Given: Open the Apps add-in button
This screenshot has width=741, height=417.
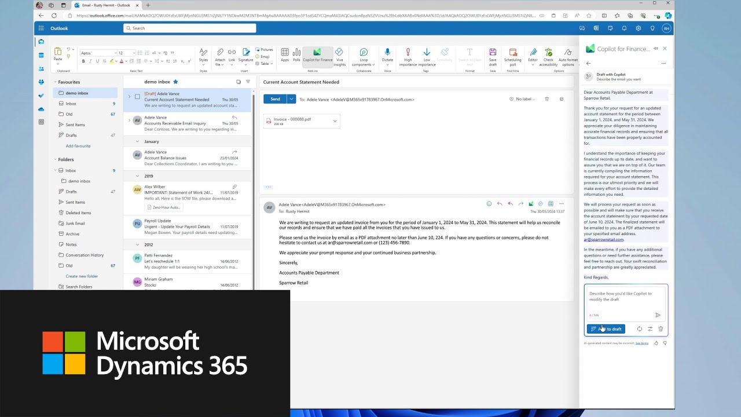Looking at the screenshot, I should tap(285, 56).
